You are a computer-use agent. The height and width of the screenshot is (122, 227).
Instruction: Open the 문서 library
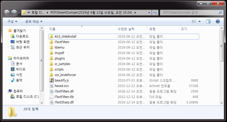point(19,63)
